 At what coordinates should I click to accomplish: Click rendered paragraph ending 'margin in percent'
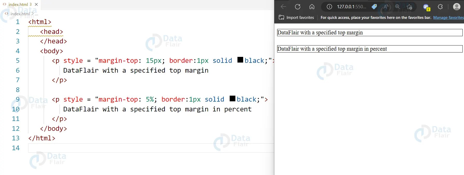pyautogui.click(x=370, y=49)
